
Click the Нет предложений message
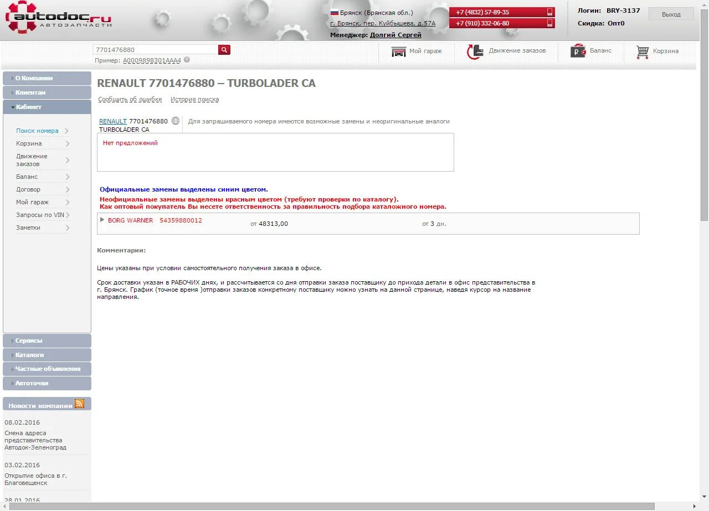[130, 143]
